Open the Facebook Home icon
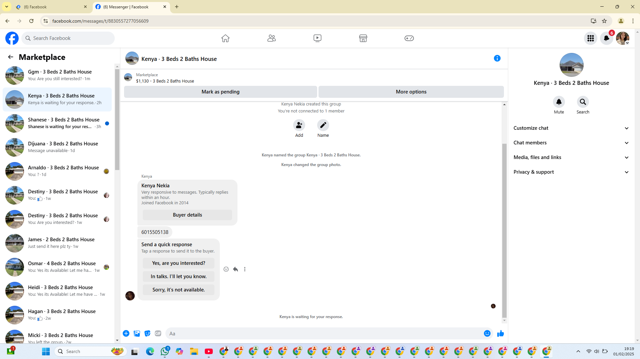640x359 pixels. coord(225,38)
